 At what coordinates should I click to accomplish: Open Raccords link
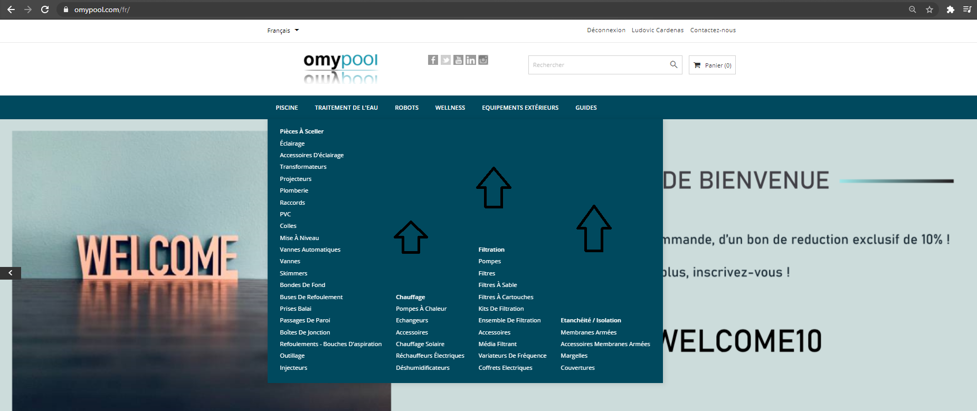coord(292,203)
